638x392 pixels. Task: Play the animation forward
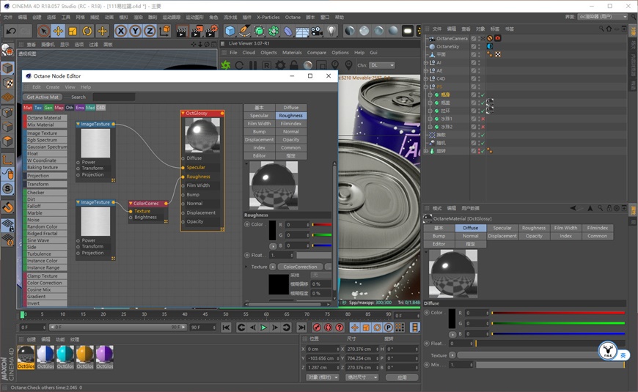263,328
